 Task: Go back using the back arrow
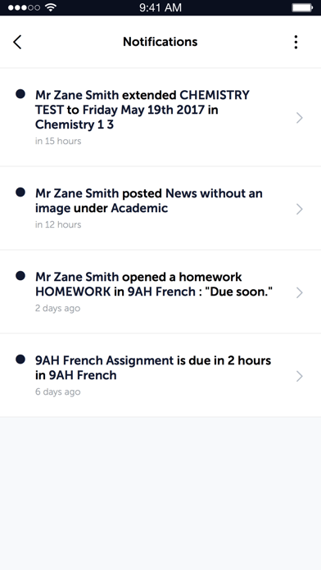click(17, 42)
